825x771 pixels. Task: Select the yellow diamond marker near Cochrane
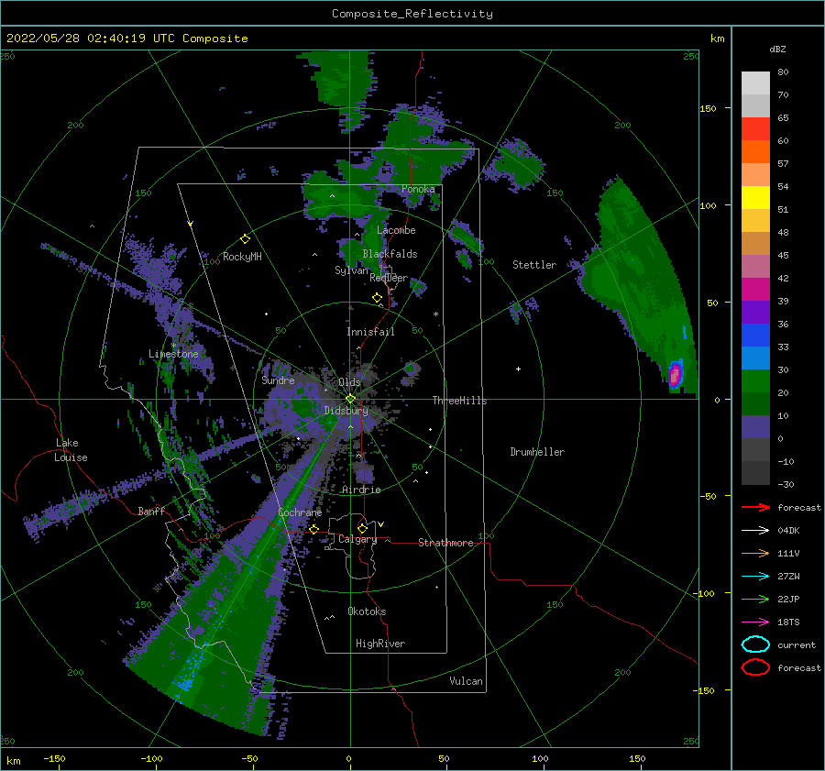pos(314,529)
